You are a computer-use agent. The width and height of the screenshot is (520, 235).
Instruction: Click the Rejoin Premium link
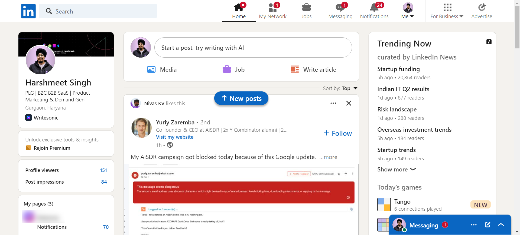point(52,148)
